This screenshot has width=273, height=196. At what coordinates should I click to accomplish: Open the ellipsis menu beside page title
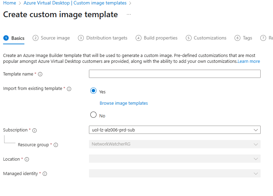click(129, 14)
